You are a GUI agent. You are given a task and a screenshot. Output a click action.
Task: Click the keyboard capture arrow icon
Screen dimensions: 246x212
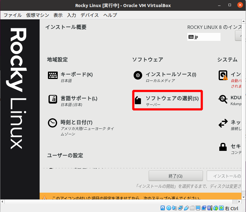221,208
